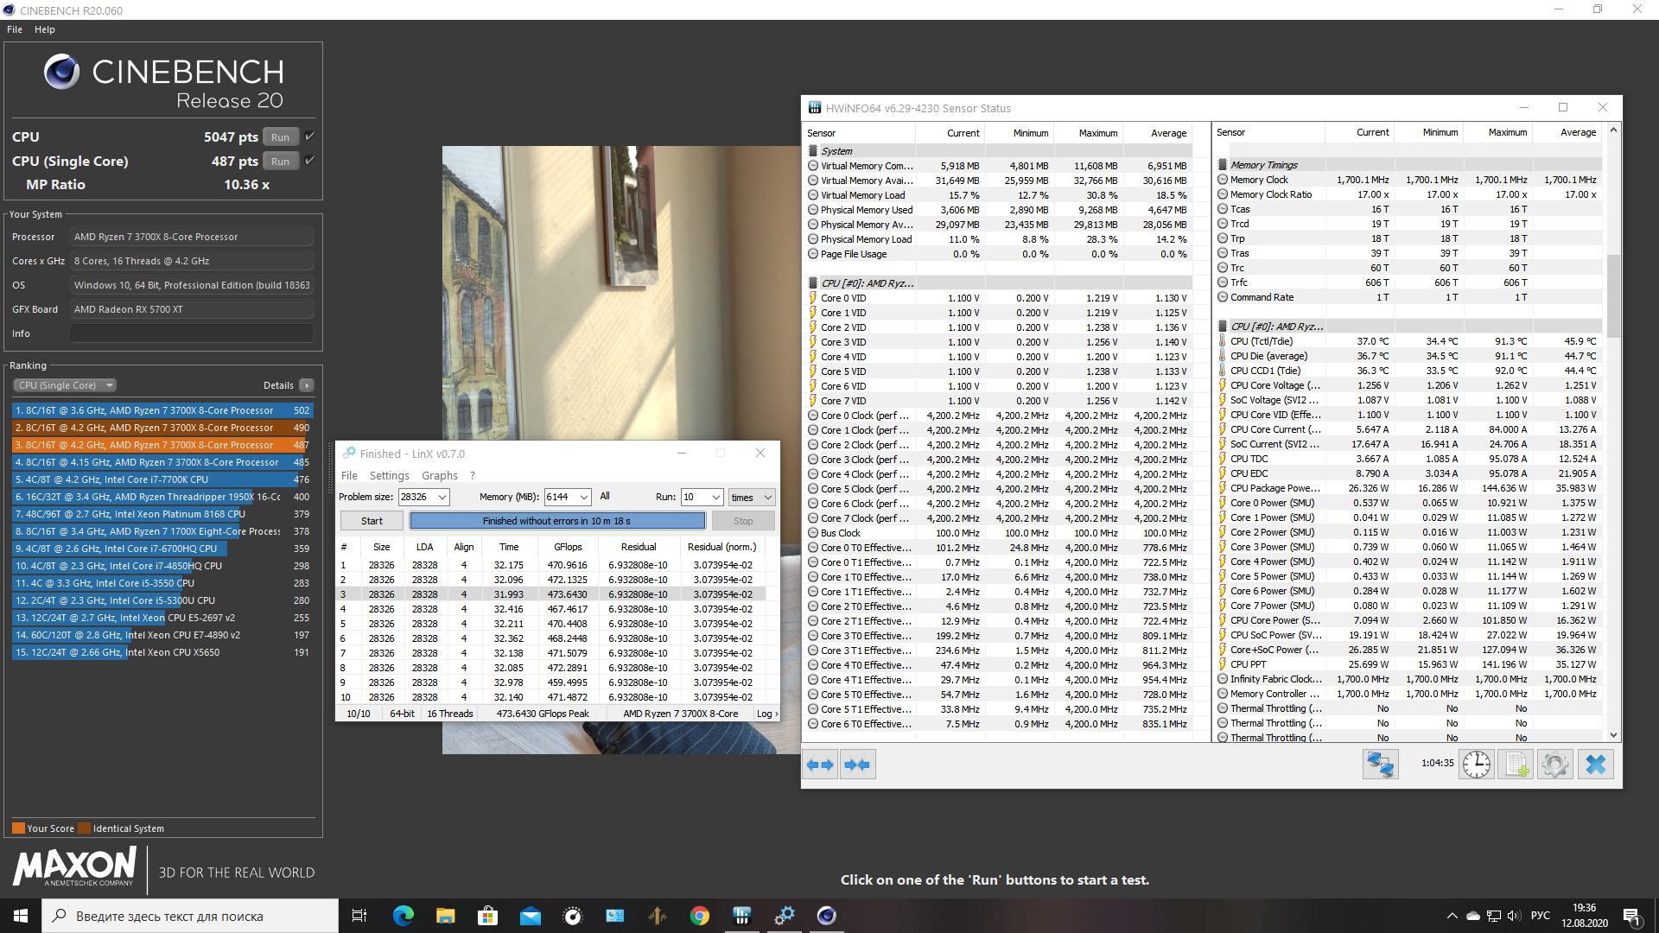
Task: Open Chrome from the taskbar
Action: pos(700,916)
